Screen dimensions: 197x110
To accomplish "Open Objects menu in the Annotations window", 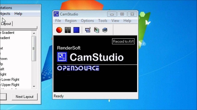I will [5, 13].
